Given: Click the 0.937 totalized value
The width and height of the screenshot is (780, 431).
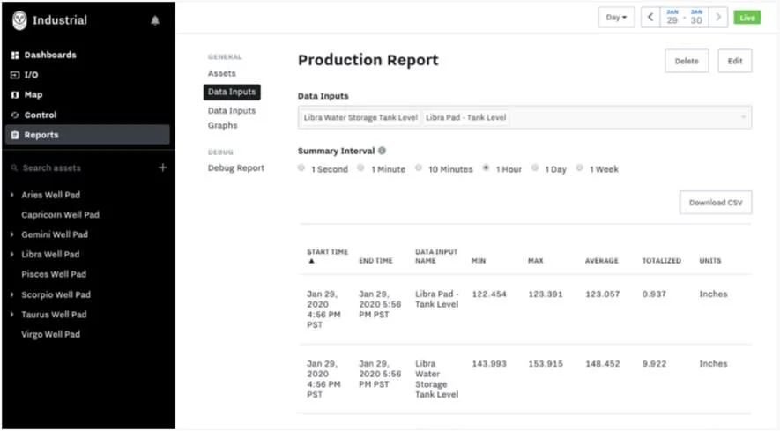Looking at the screenshot, I should (x=654, y=294).
